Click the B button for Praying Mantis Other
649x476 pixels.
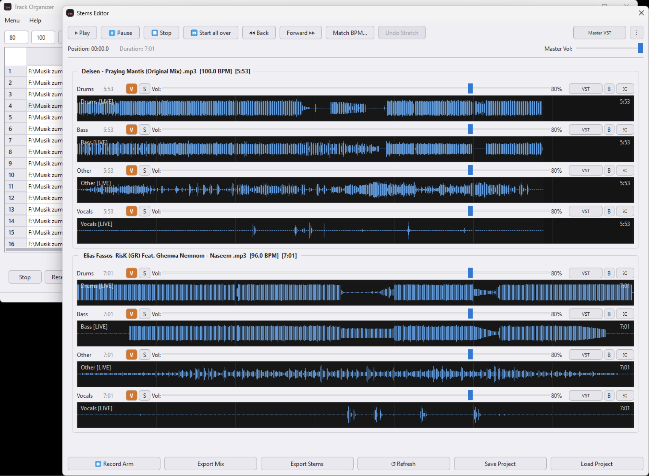pyautogui.click(x=609, y=171)
